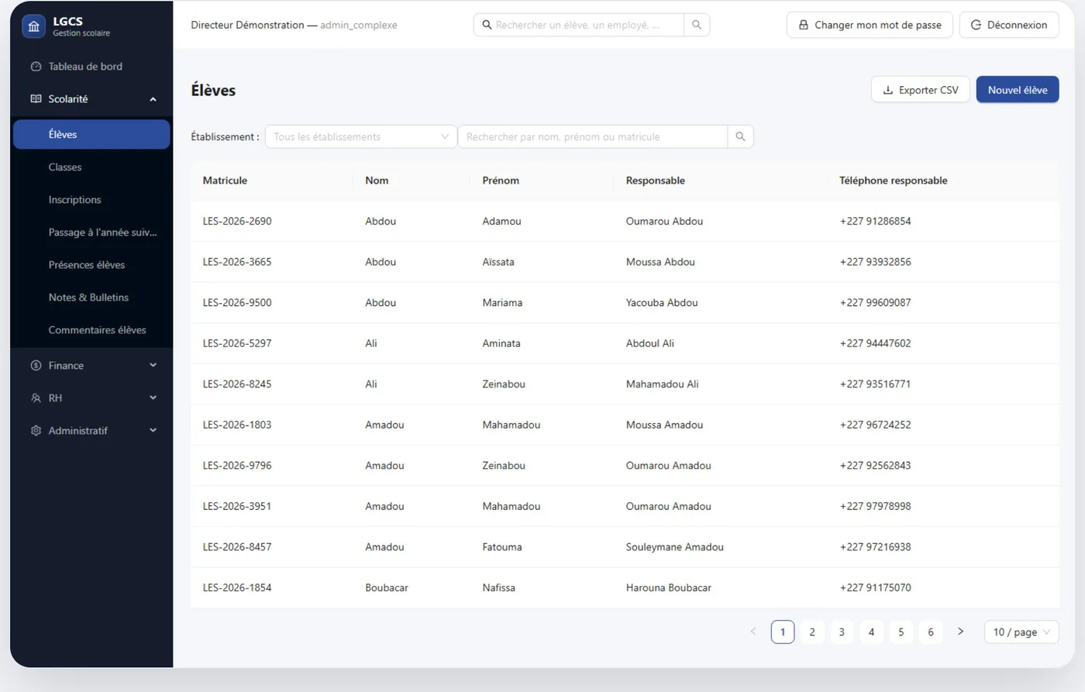
Task: Click the LGCS school building logo icon
Action: point(33,26)
